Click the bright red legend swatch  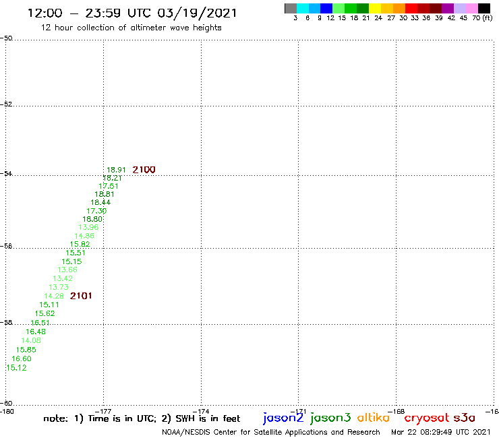click(x=411, y=8)
